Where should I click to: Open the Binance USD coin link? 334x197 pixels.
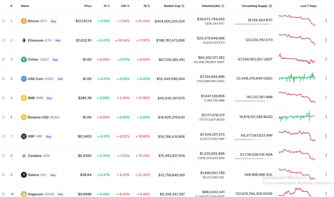click(38, 117)
